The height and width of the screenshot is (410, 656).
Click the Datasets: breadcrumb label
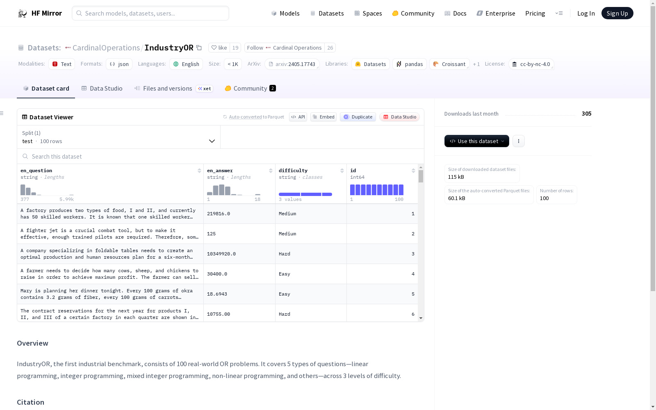click(44, 48)
